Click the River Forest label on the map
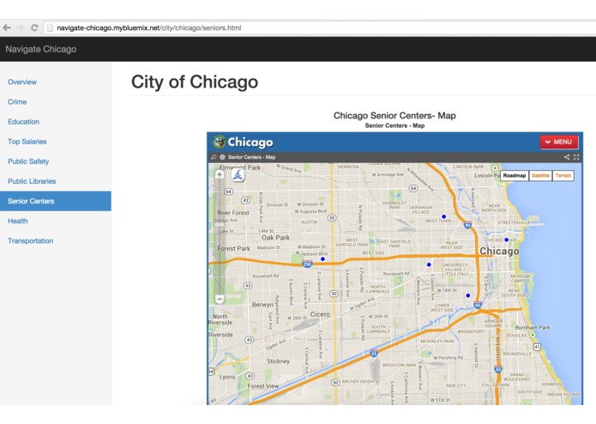 point(233,213)
